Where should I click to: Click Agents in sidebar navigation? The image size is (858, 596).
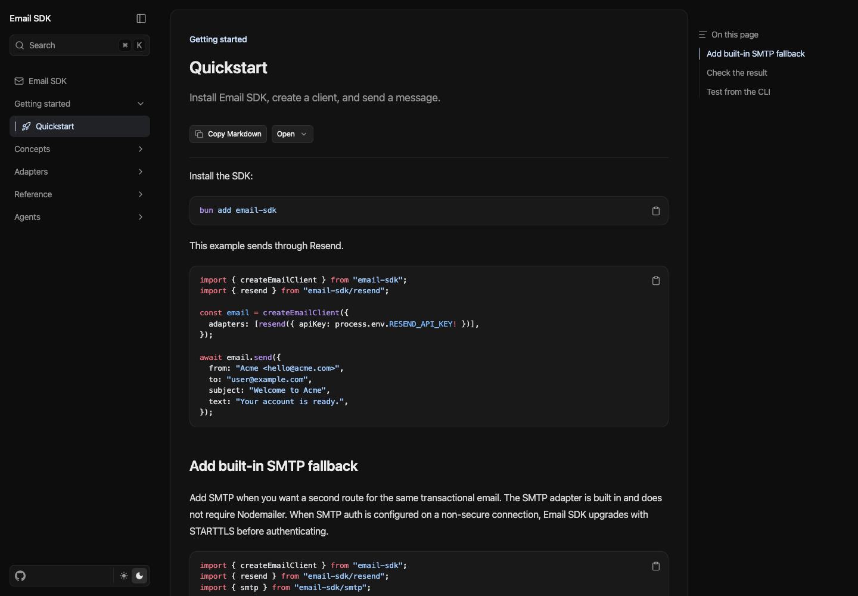point(27,217)
